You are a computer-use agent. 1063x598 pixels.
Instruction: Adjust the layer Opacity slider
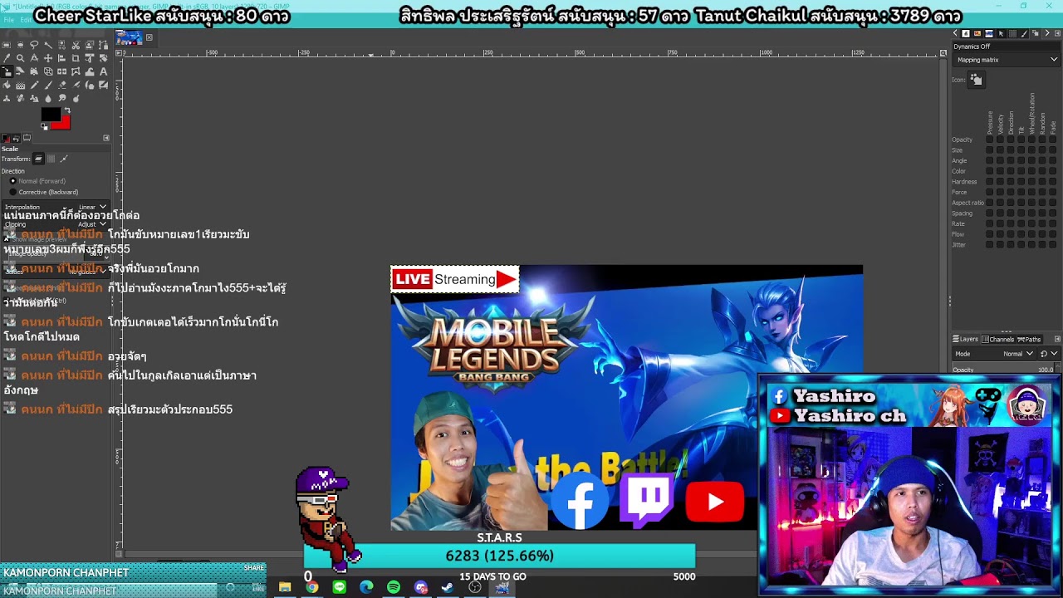[x=1003, y=370]
